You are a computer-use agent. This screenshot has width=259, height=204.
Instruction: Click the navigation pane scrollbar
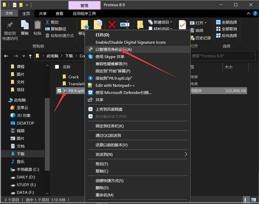pyautogui.click(x=47, y=134)
